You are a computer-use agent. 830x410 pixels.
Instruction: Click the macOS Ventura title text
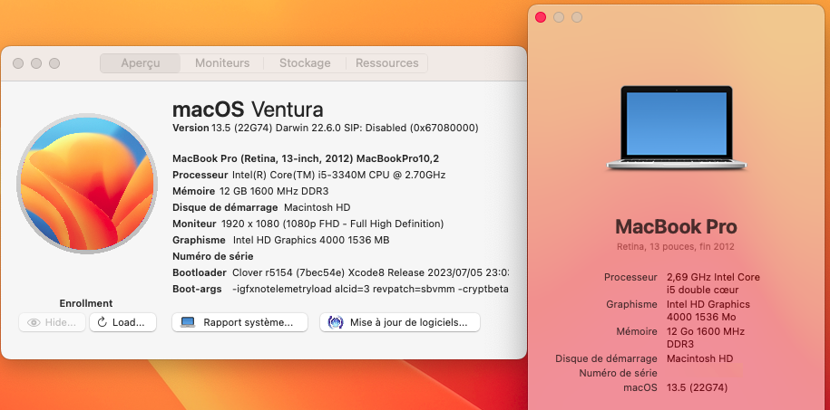248,110
